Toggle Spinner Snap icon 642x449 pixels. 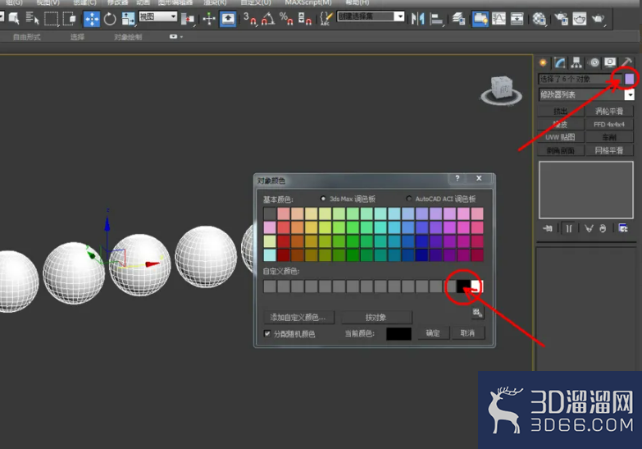pos(305,19)
